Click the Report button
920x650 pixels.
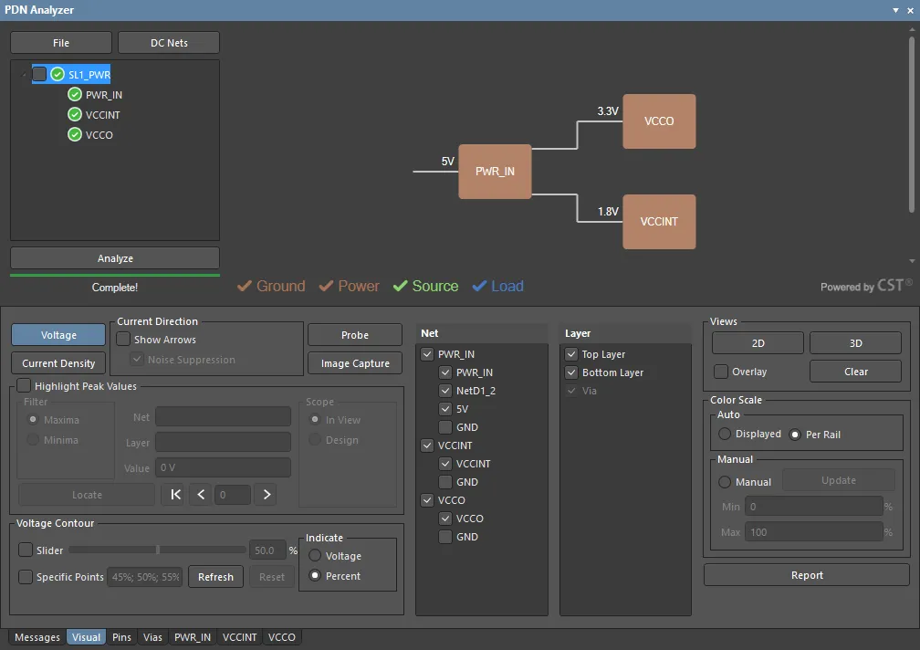coord(807,575)
